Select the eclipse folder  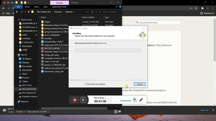point(47,22)
